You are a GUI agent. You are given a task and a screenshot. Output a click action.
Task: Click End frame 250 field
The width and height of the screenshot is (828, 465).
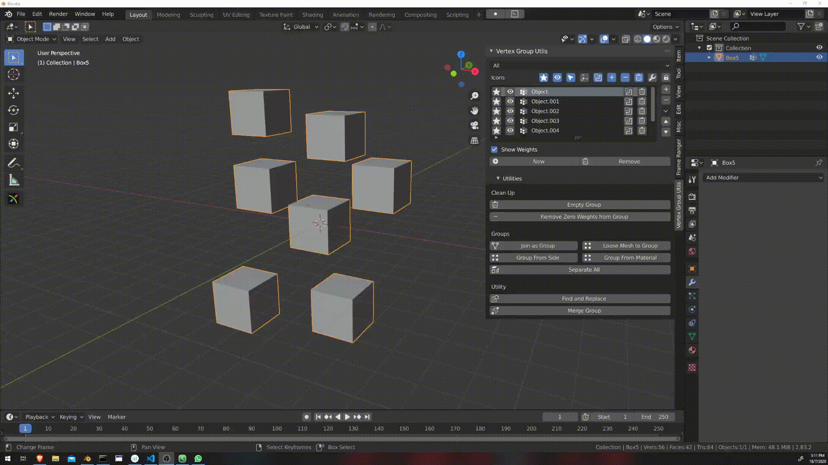655,417
